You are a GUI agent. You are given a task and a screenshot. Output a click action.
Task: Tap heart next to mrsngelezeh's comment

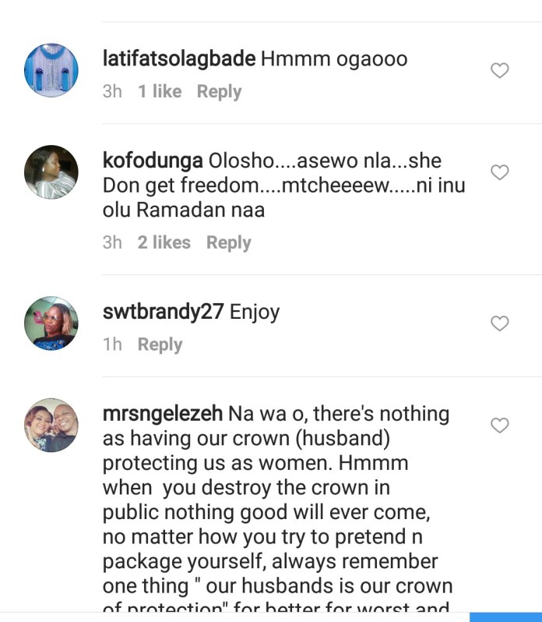[499, 426]
